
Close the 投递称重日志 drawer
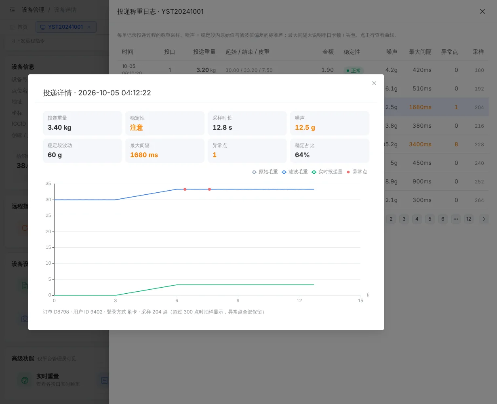pos(482,11)
